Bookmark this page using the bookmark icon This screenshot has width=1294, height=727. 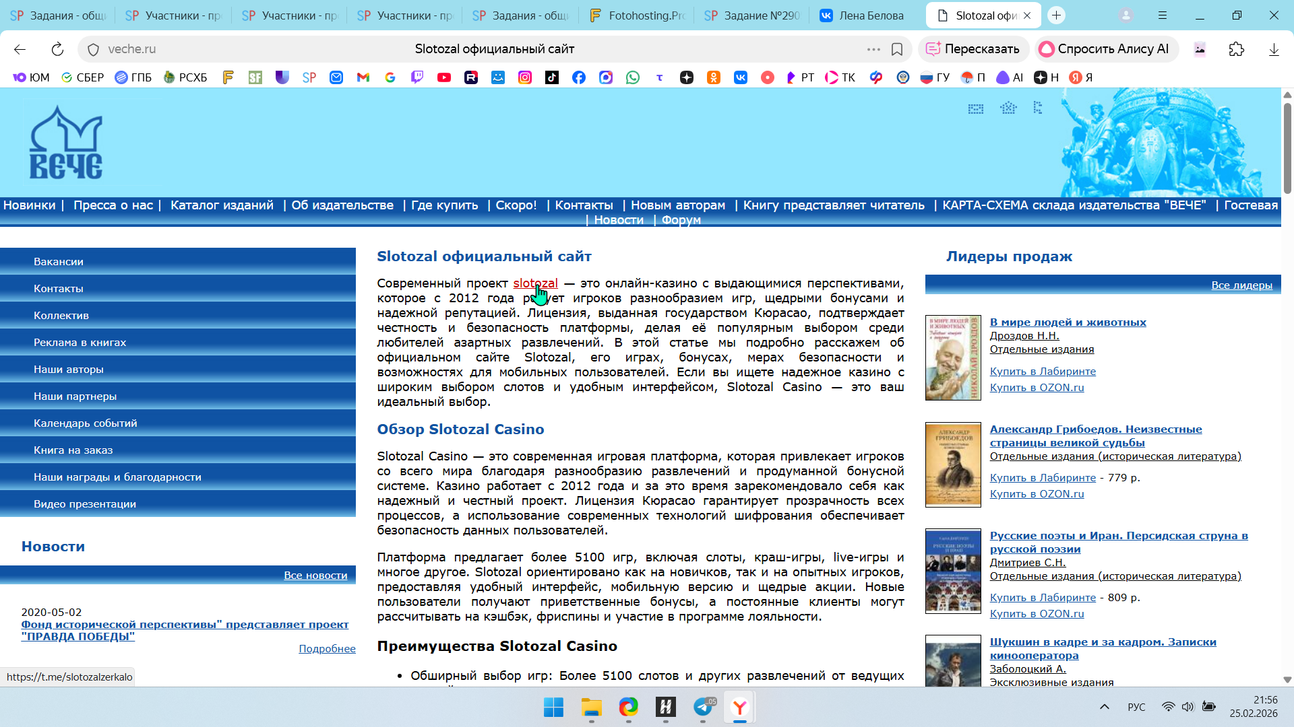pos(897,49)
